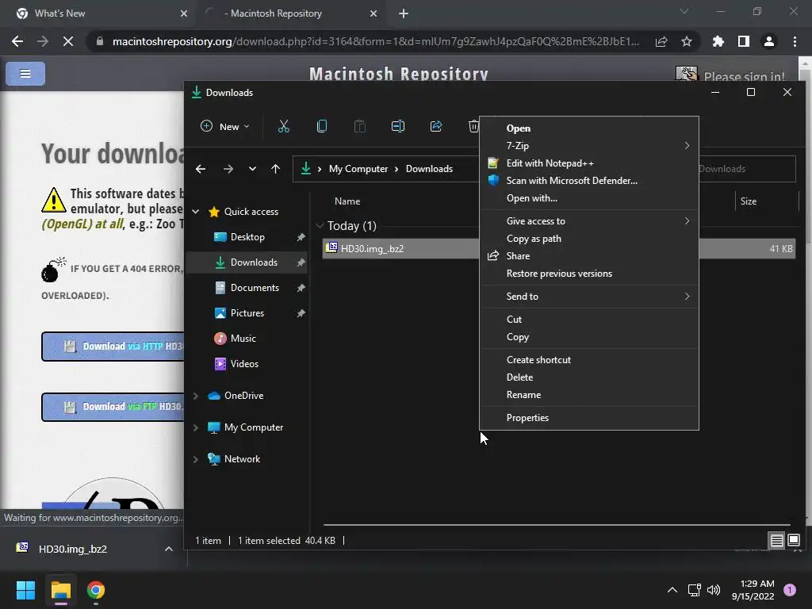Select Desktop in Quick access
Screen dimensions: 812x609
tap(247, 237)
